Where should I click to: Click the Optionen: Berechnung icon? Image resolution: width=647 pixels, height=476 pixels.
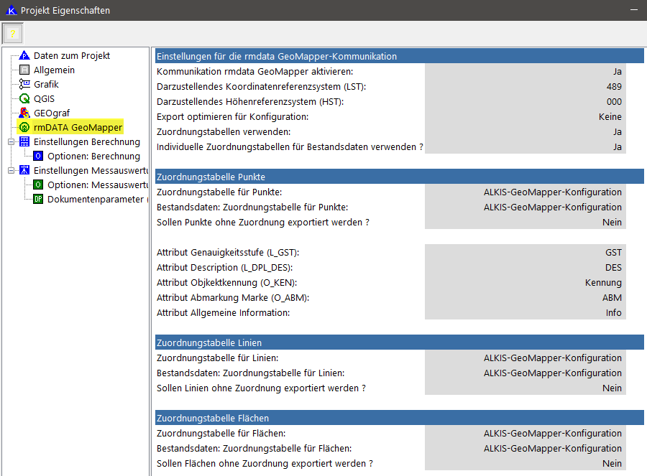coord(38,156)
